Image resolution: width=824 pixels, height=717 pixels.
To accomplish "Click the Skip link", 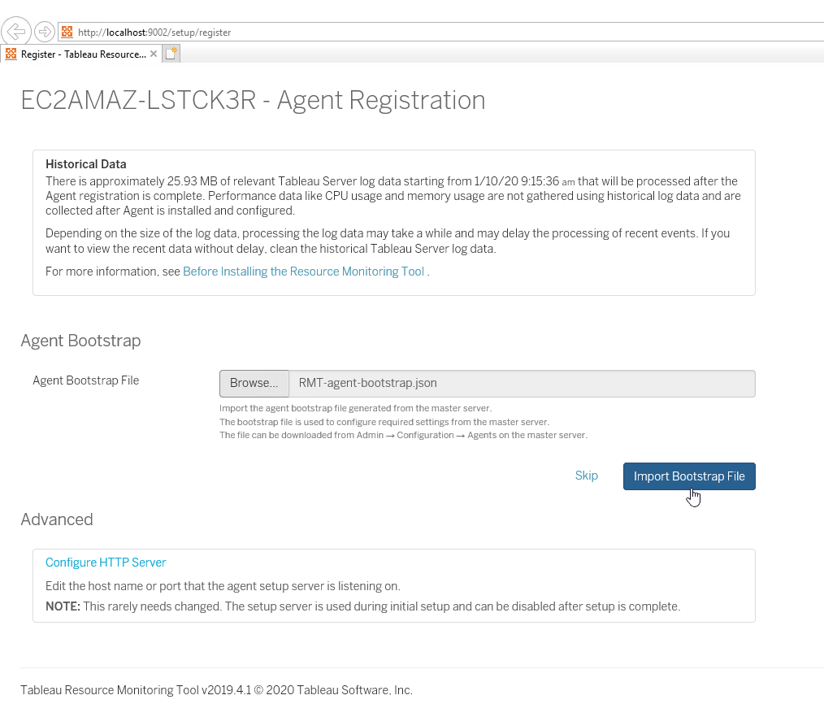I will pyautogui.click(x=586, y=476).
